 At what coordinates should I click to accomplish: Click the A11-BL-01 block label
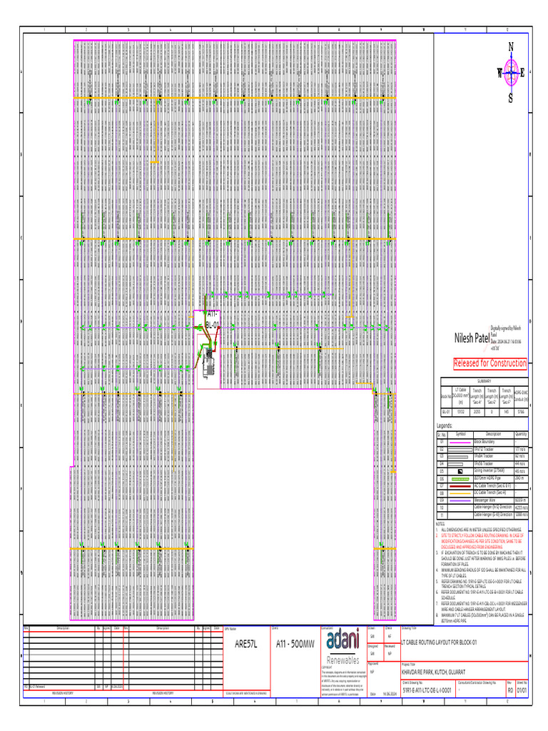pyautogui.click(x=212, y=319)
